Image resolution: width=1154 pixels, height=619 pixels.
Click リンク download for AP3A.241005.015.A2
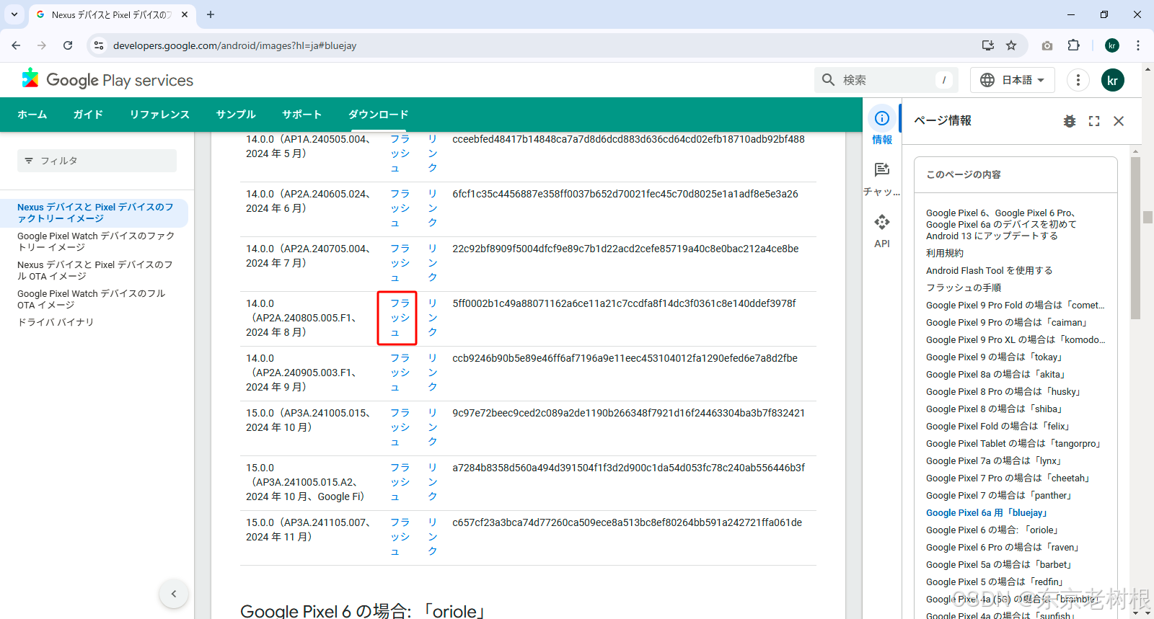tap(432, 482)
